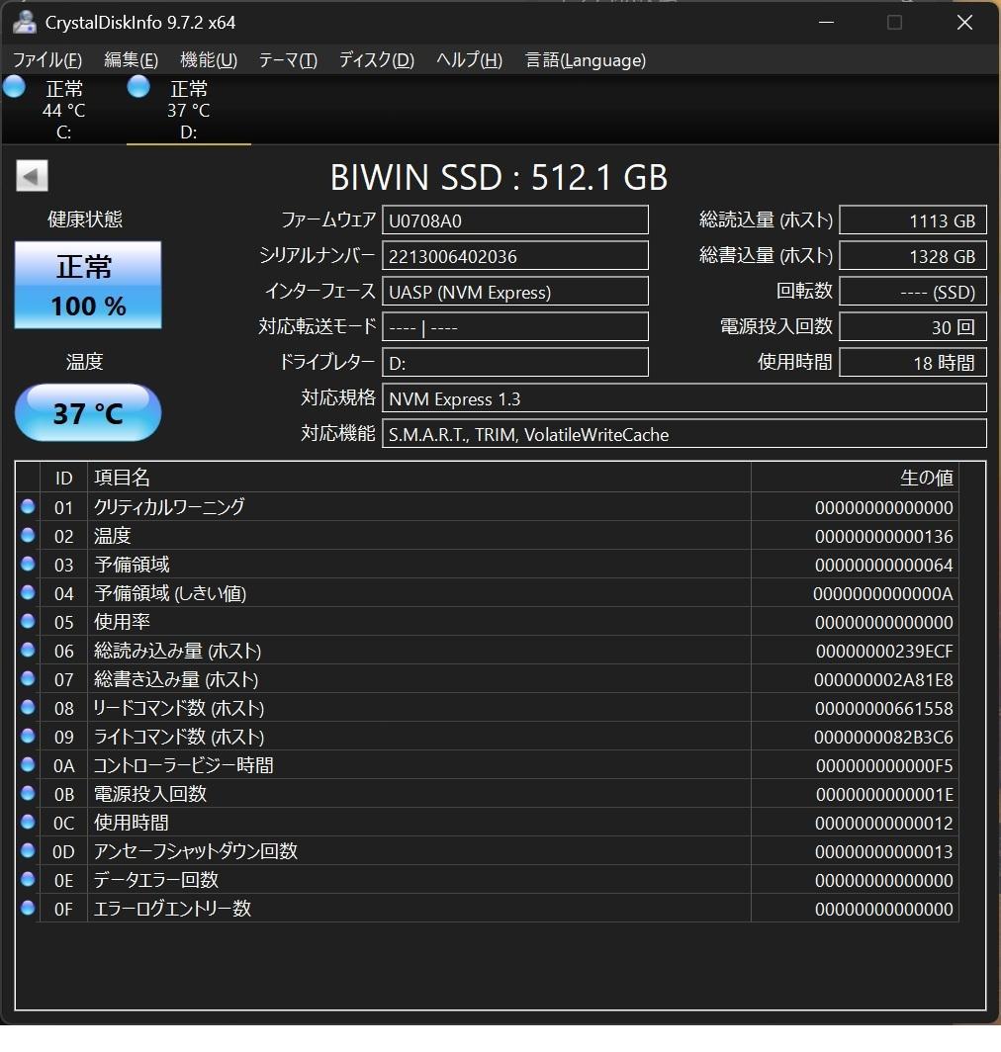
Task: Click the drive letter field D:
Action: click(x=515, y=362)
